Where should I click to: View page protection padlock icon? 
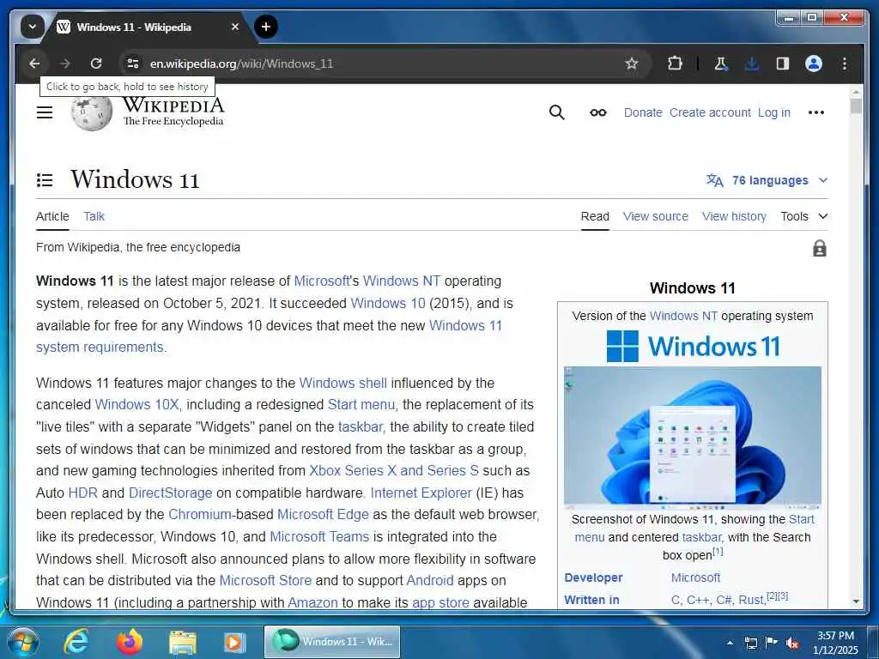[820, 248]
